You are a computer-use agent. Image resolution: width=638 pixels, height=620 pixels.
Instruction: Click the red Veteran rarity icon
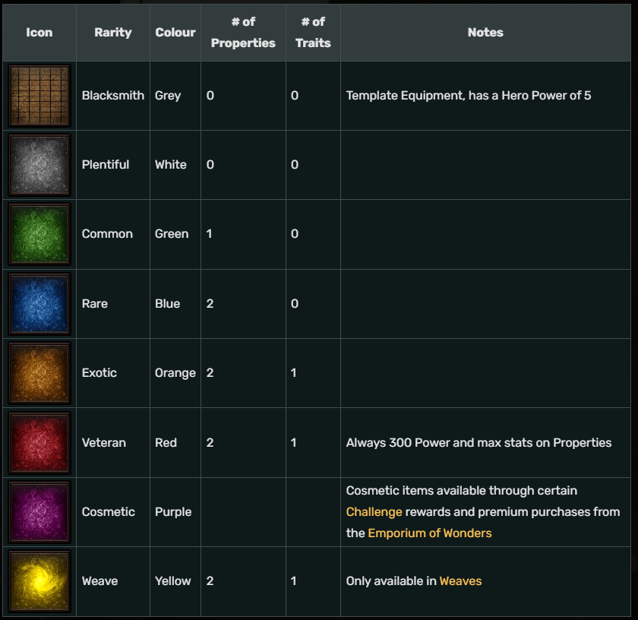point(39,443)
